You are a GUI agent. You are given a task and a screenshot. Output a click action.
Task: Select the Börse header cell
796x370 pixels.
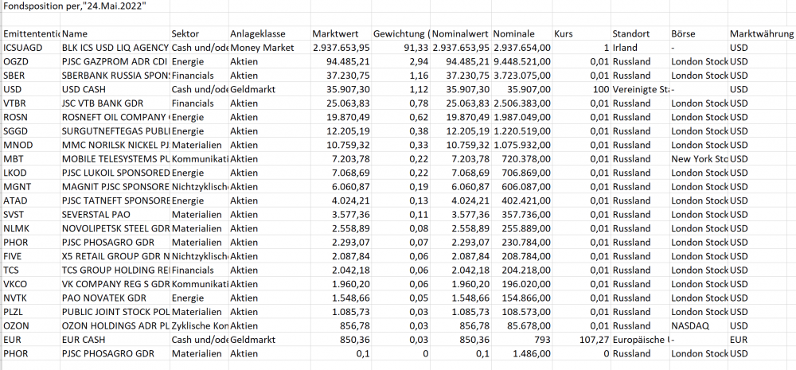(699, 34)
